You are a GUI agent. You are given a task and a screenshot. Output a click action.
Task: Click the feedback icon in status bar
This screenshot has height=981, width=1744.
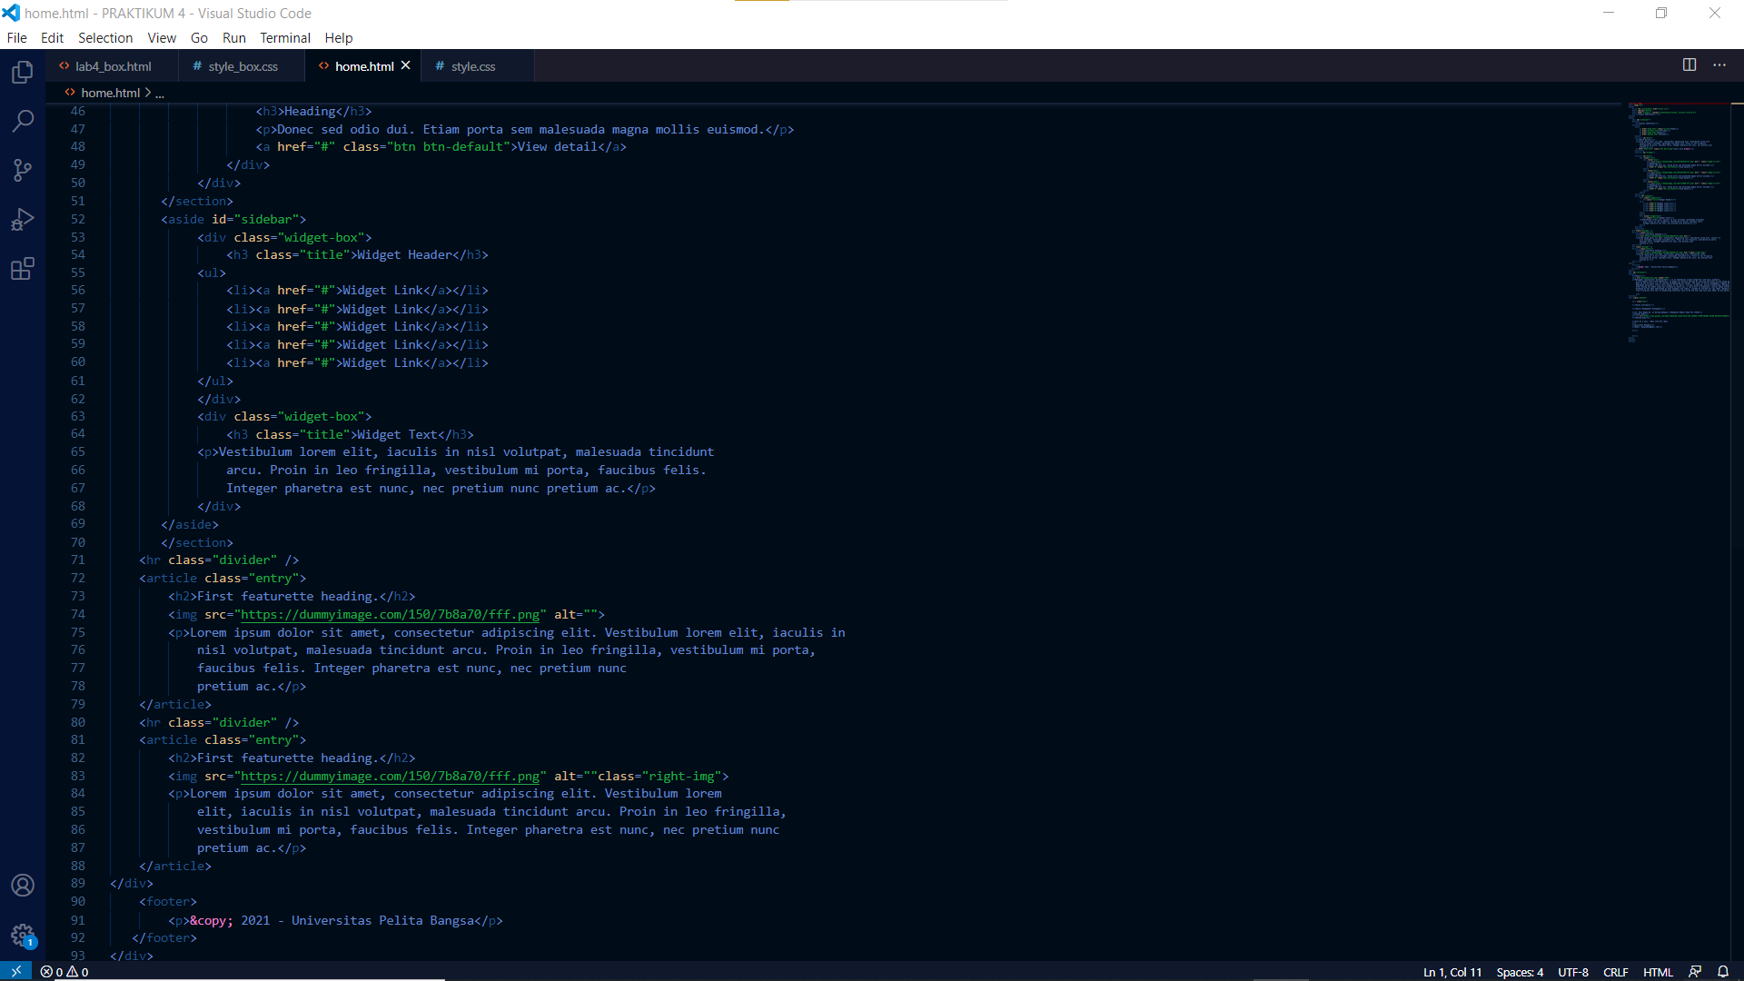pos(1695,971)
